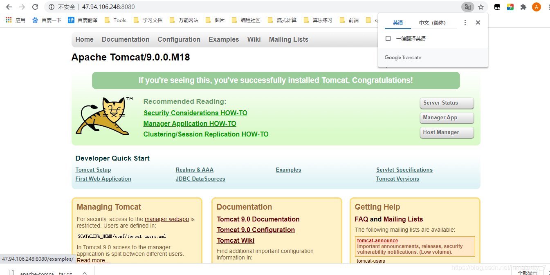This screenshot has width=550, height=275.
Task: Open the downloaded tar.gz file options arrow
Action: (x=85, y=273)
